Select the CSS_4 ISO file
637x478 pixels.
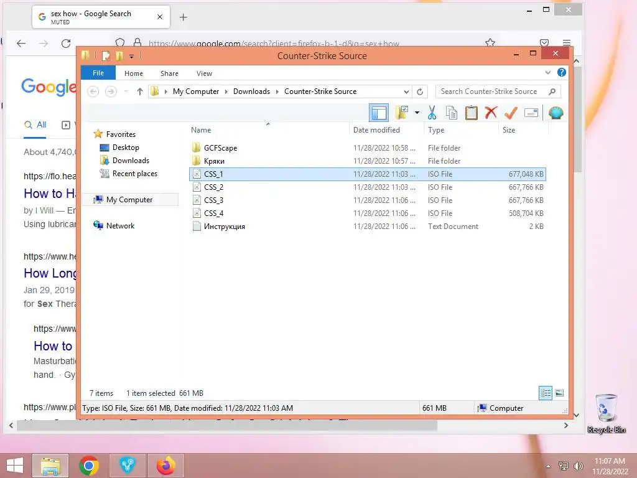coord(367,213)
